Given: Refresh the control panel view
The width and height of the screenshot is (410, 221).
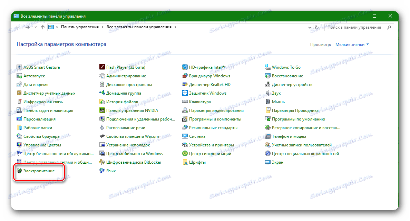Looking at the screenshot, I should tap(317, 27).
